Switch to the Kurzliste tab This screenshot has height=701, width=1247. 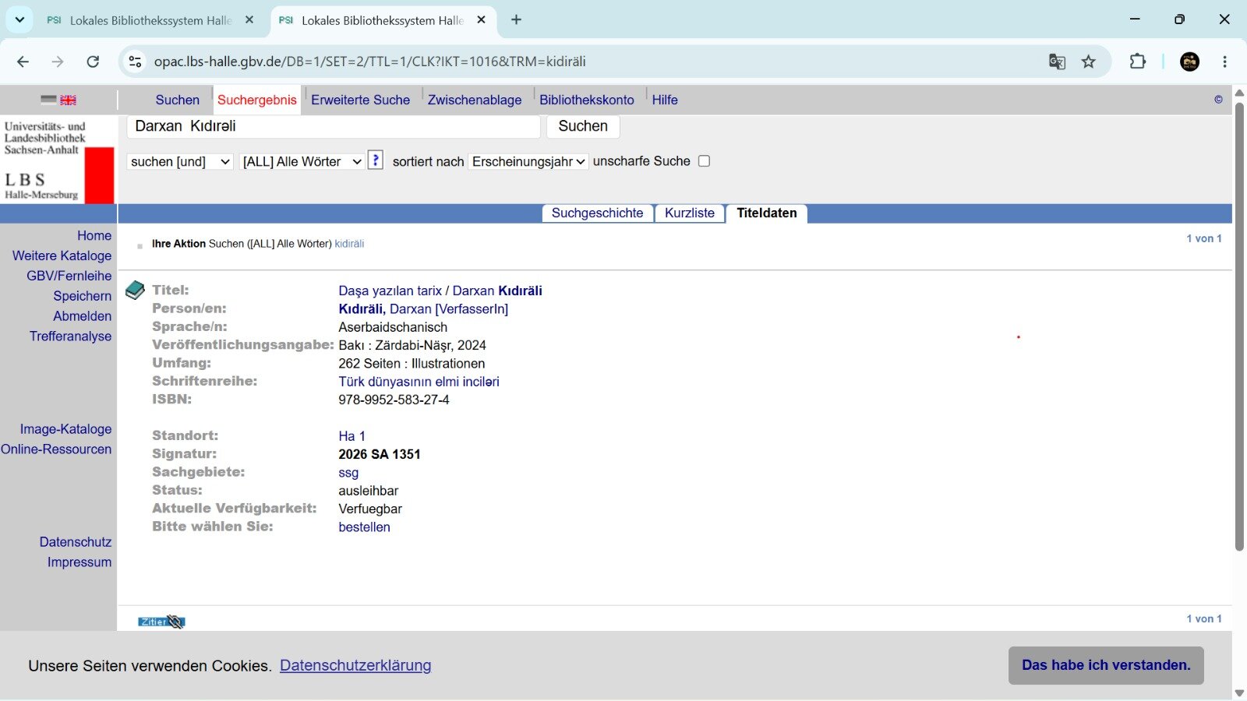click(690, 213)
